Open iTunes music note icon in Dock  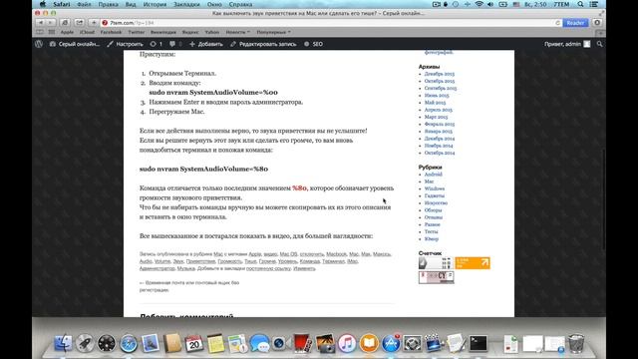(x=347, y=343)
